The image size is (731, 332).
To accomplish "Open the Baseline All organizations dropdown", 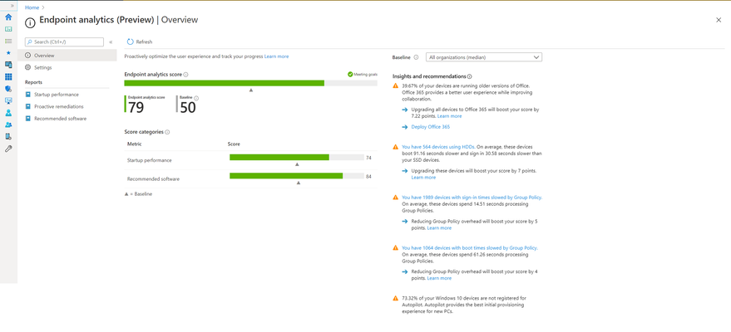I will click(483, 57).
